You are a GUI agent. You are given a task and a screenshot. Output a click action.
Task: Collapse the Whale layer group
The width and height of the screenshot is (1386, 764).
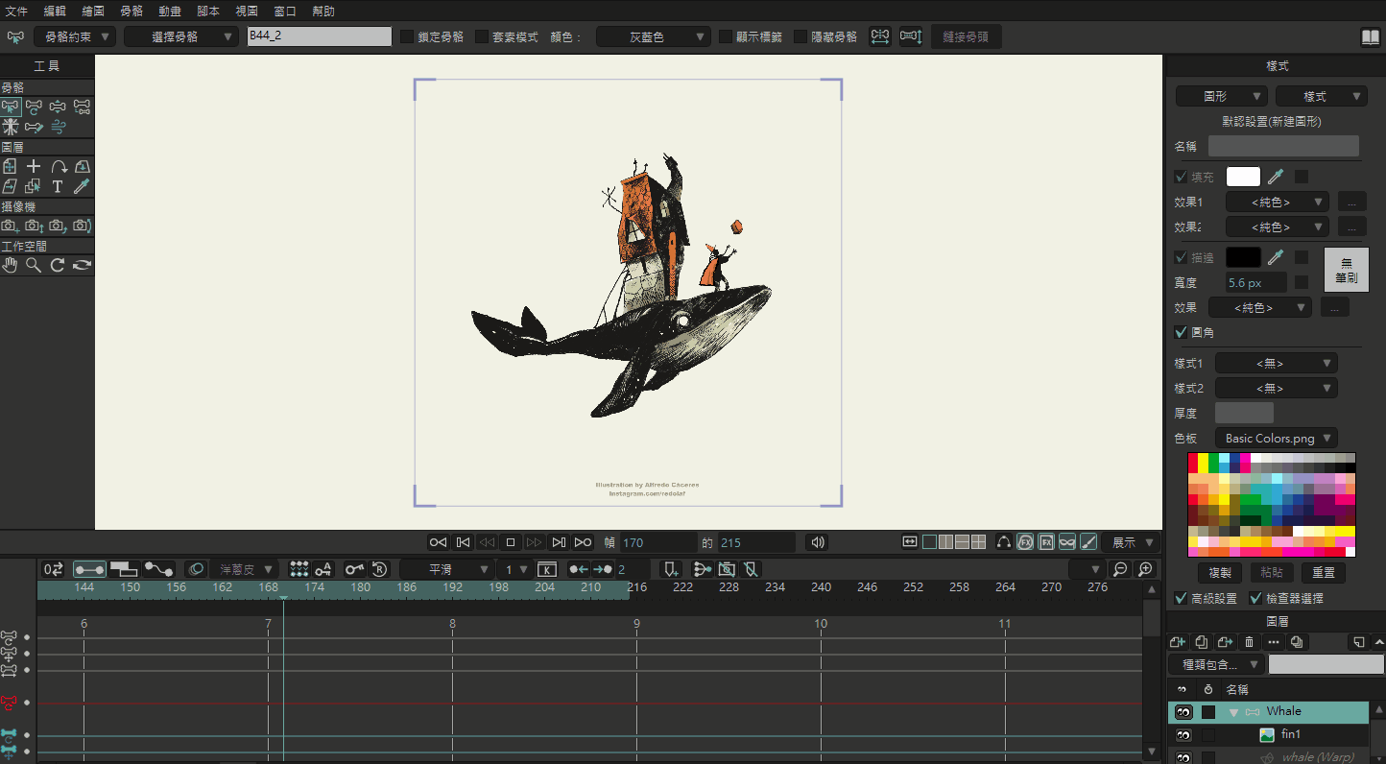[x=1233, y=712]
